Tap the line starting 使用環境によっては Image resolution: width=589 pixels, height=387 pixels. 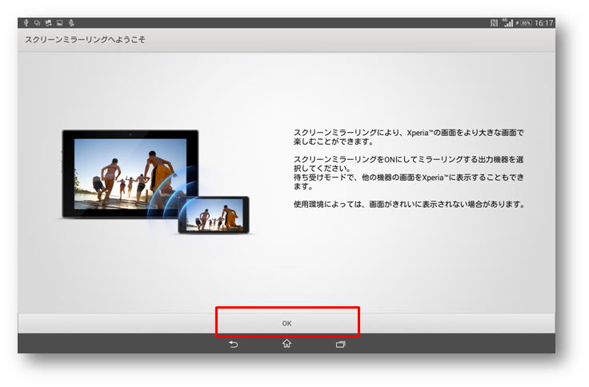click(409, 204)
